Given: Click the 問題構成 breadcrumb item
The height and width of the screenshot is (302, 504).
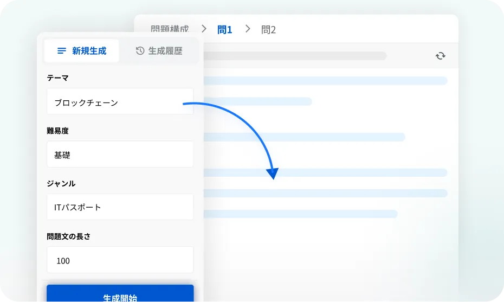Looking at the screenshot, I should click(170, 29).
